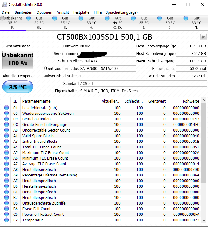This screenshot has height=227, width=208.
Task: Click the Rohwerte column header
Action: [184, 101]
